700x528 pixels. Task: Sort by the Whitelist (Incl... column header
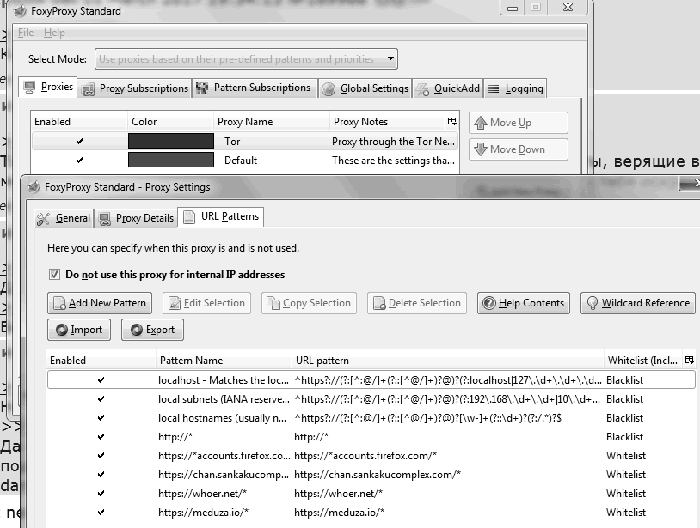[643, 360]
